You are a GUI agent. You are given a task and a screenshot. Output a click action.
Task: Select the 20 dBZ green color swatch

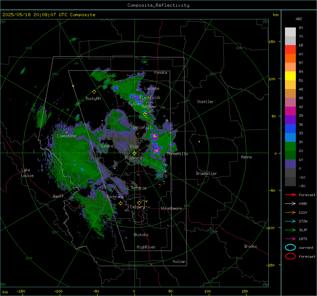pyautogui.click(x=290, y=155)
